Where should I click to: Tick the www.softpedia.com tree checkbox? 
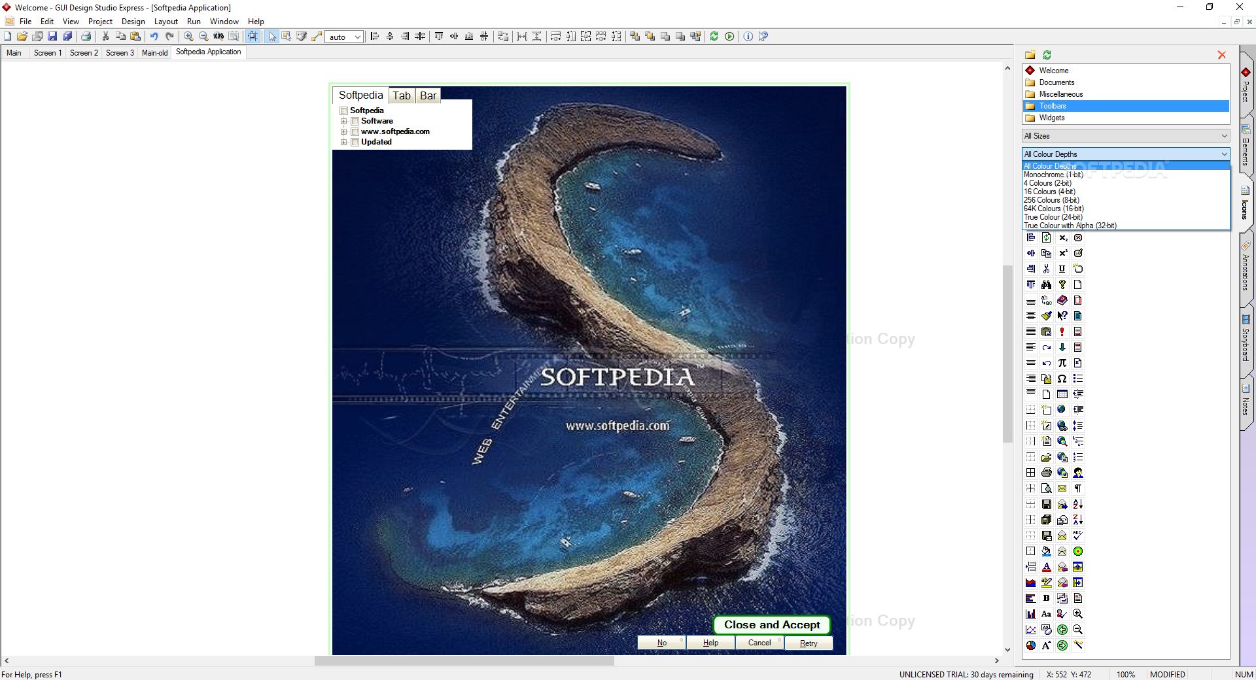click(355, 132)
